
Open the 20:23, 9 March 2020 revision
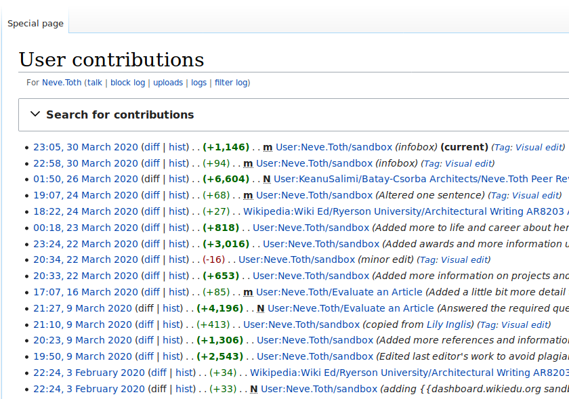83,340
